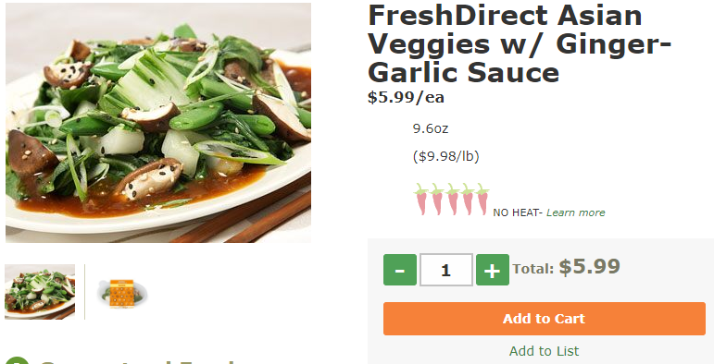
Task: Focus the quantity input field showing 1
Action: 445,270
